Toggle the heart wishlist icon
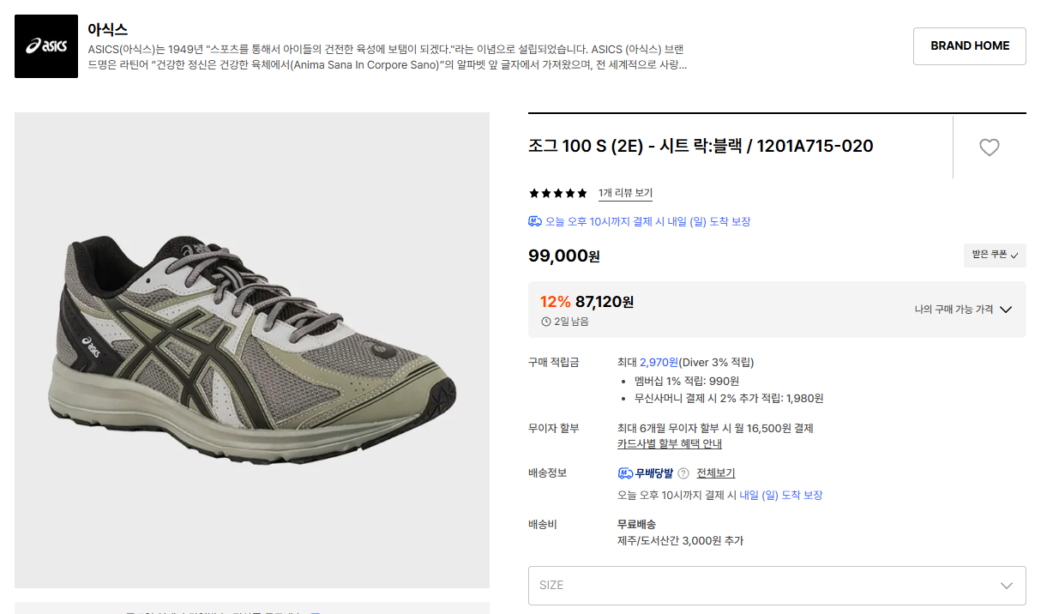Viewport: 1059px width, 614px height. tap(989, 147)
